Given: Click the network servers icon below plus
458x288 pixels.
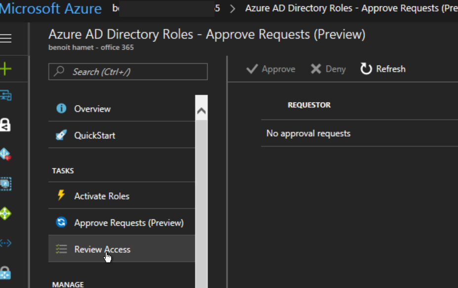Looking at the screenshot, I should coord(6,95).
